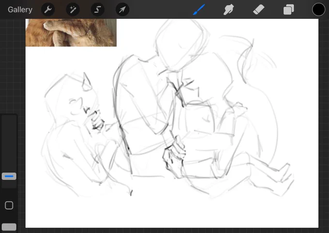Tap the square modify button on sidebar
329x233 pixels.
(x=9, y=205)
